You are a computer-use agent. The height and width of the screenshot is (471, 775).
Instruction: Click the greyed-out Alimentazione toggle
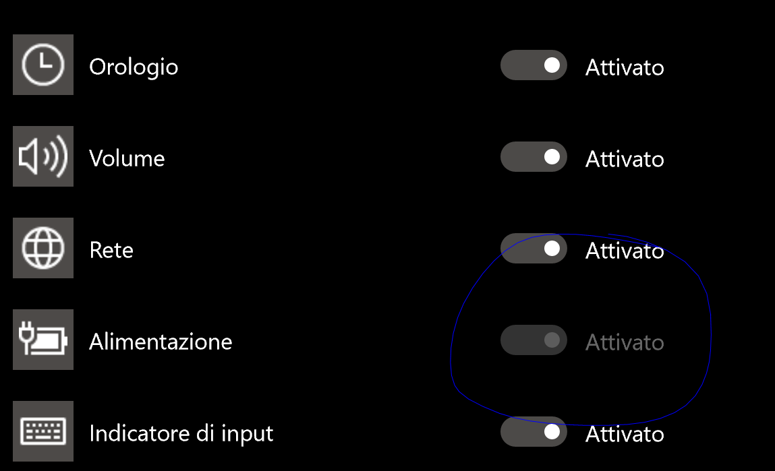[533, 340]
